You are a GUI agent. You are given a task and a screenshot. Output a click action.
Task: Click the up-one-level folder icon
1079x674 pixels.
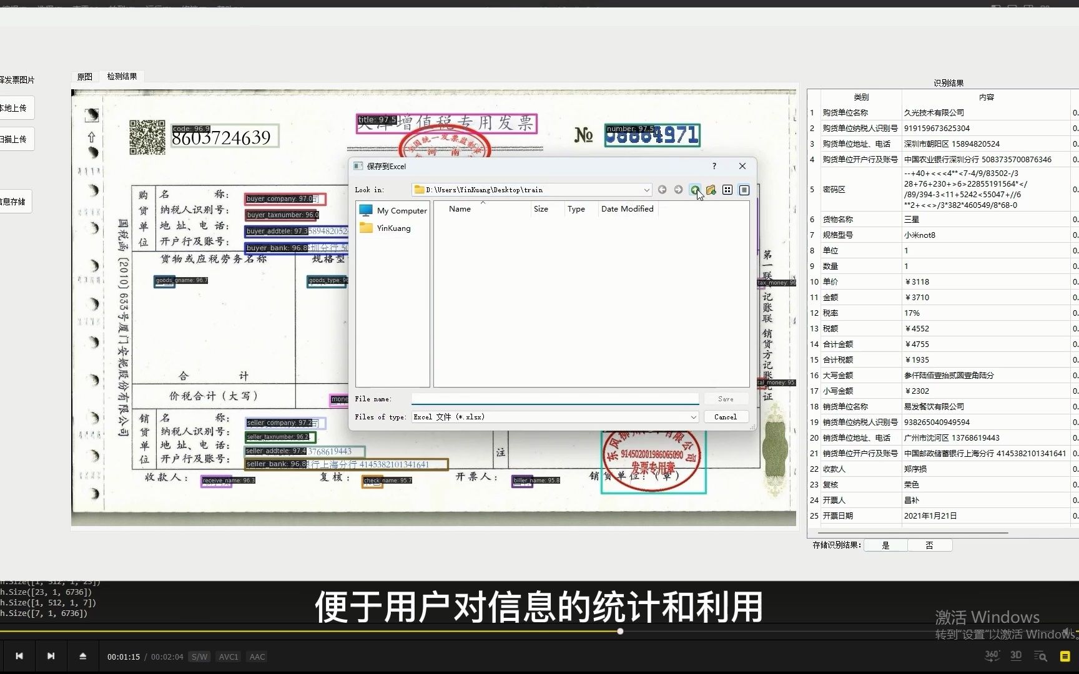pyautogui.click(x=695, y=190)
